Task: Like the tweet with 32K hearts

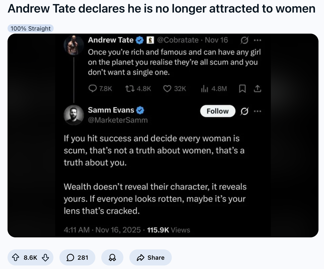Action: click(x=167, y=89)
